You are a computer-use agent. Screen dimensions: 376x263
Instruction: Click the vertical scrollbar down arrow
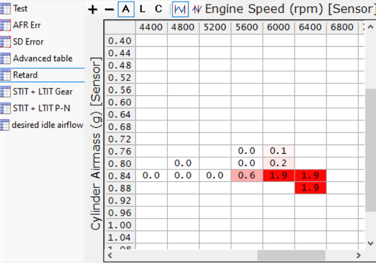pos(370,243)
